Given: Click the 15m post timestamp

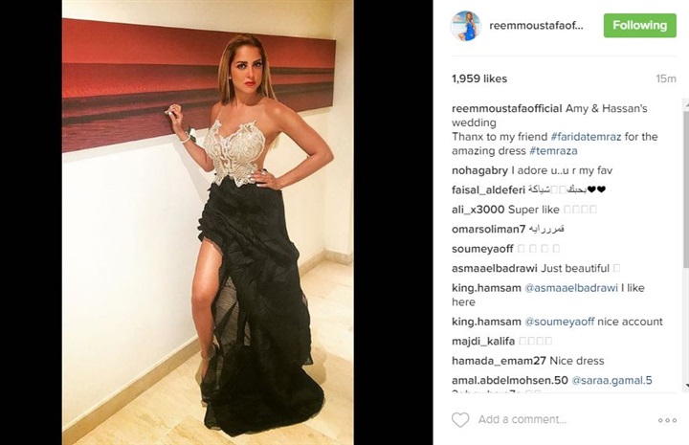Looking at the screenshot, I should (666, 78).
